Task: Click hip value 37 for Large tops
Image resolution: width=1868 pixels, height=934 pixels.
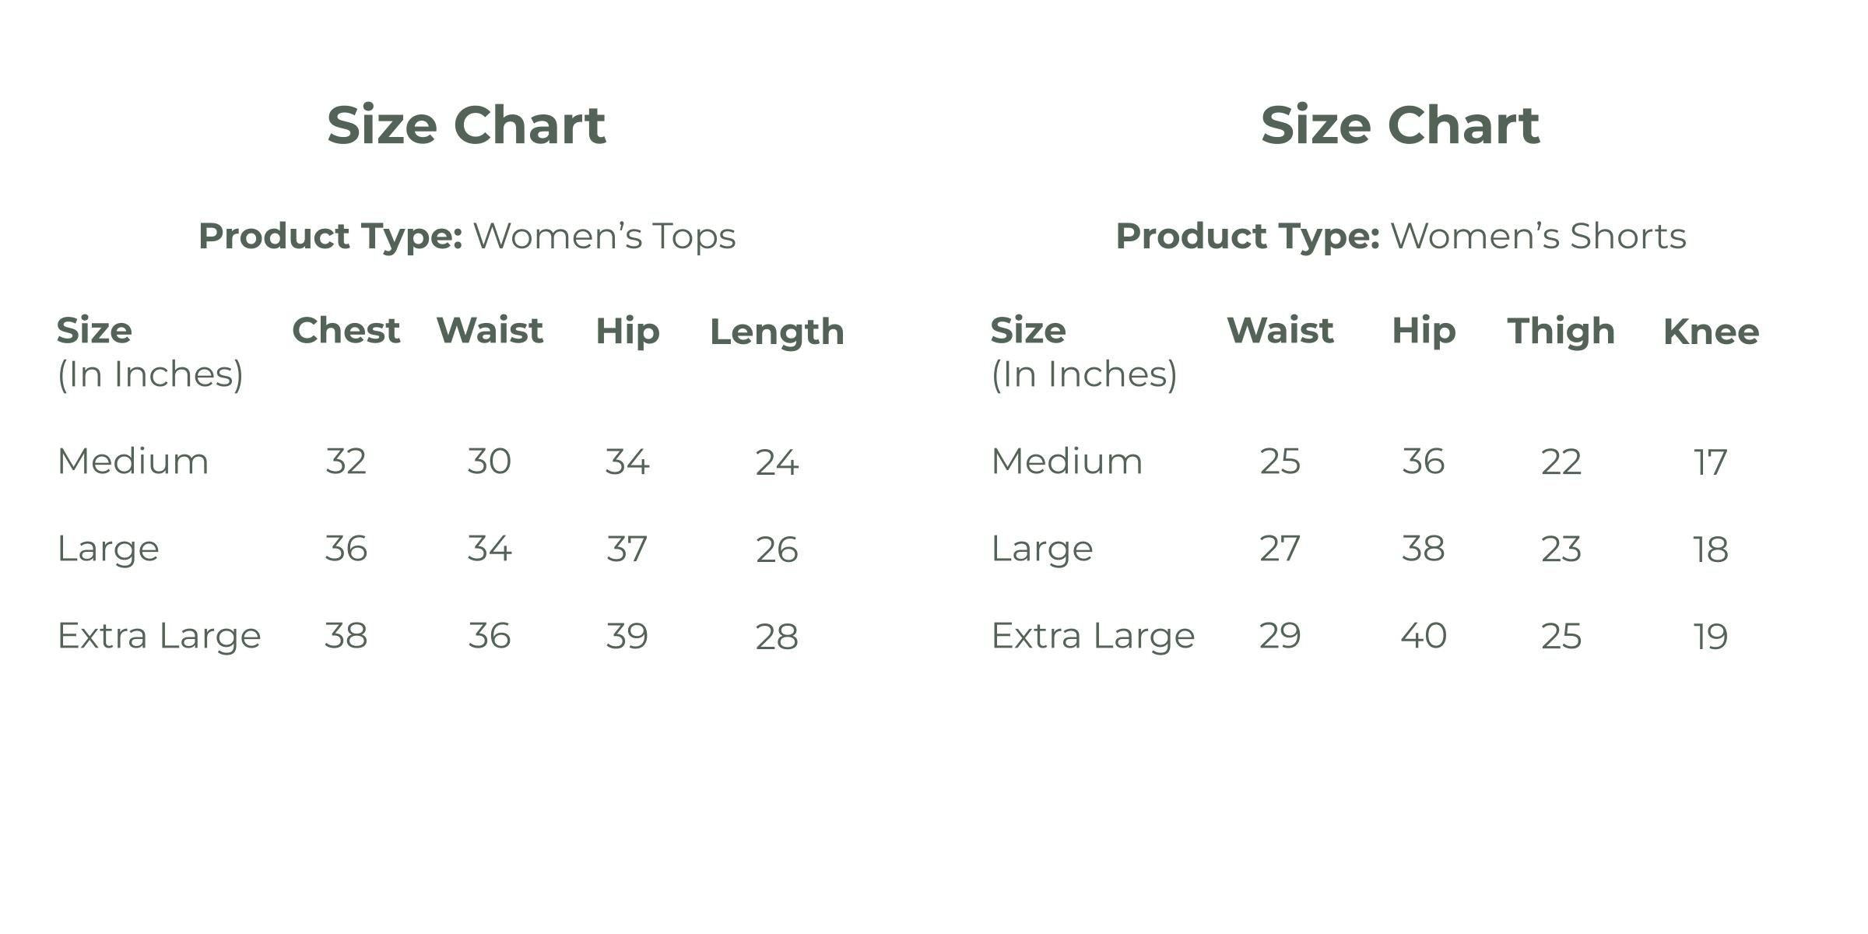Action: 627,550
